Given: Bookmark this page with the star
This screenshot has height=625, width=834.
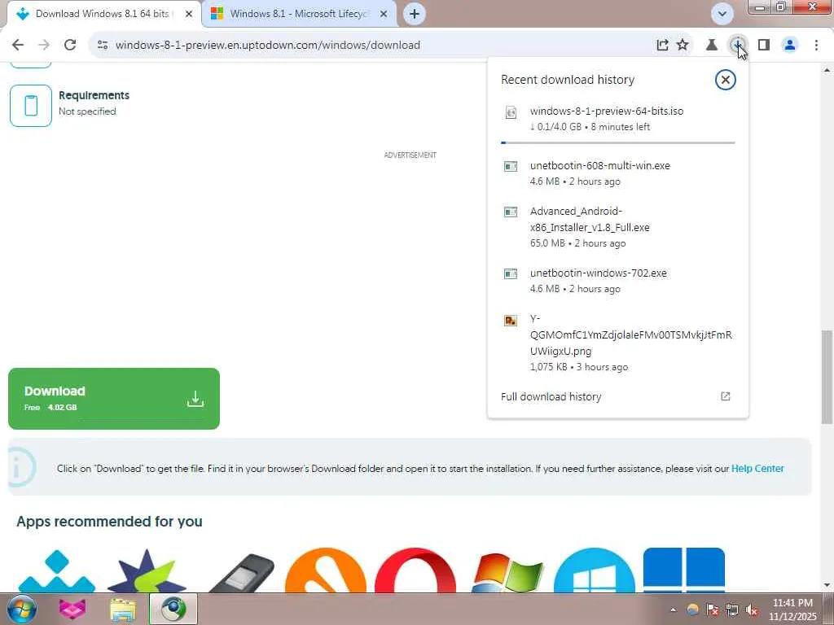Looking at the screenshot, I should point(683,46).
